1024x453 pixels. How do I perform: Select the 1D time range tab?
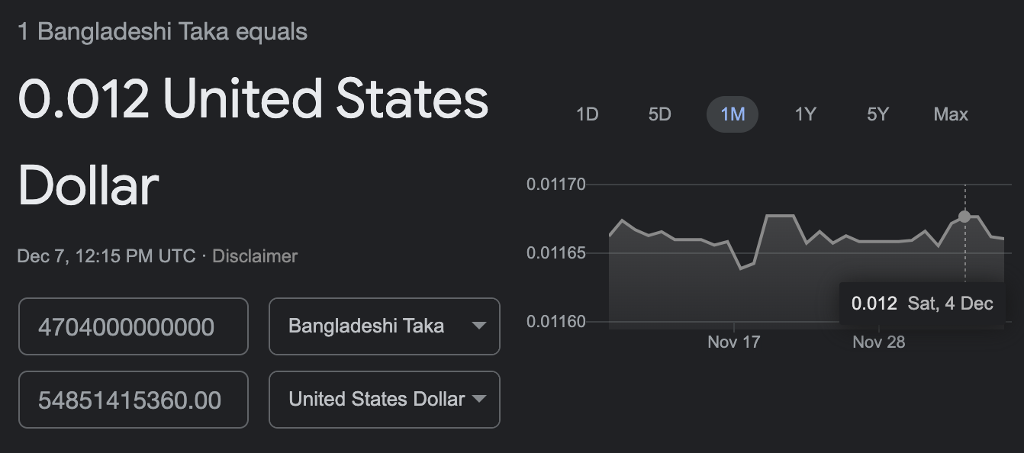[587, 114]
